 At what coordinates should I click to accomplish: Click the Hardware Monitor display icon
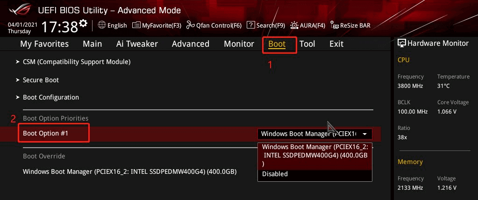[x=402, y=43]
